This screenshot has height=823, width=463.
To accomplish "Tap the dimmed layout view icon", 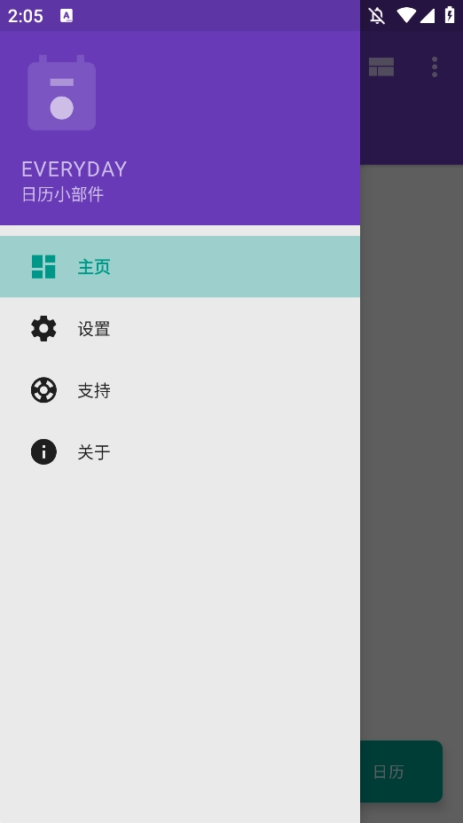I will pyautogui.click(x=381, y=67).
